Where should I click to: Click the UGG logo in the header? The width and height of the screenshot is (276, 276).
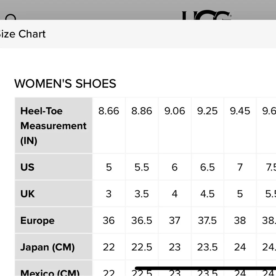pos(206,15)
